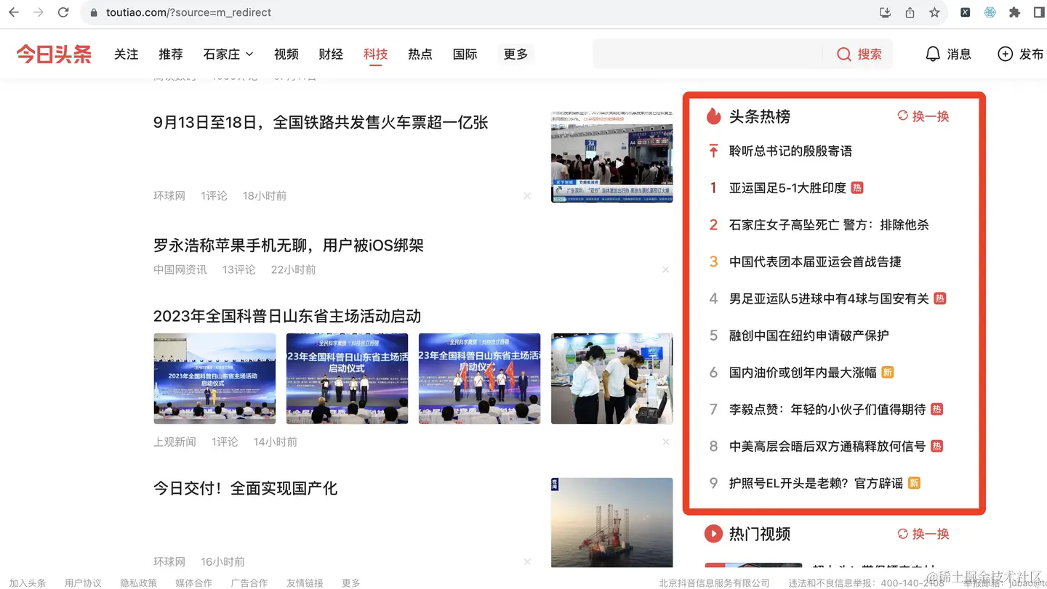Open article 今日交付！全面实现国产化
The image size is (1047, 589).
coord(245,488)
